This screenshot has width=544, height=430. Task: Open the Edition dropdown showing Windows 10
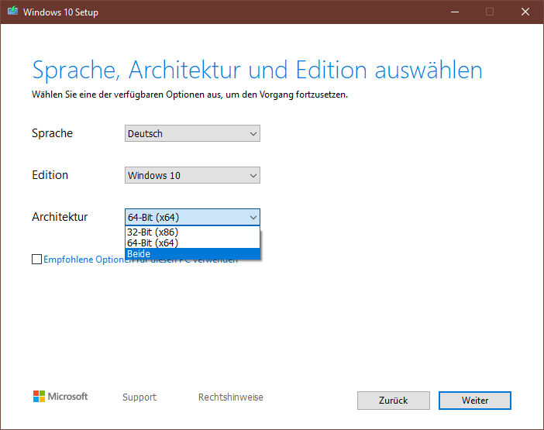point(192,175)
